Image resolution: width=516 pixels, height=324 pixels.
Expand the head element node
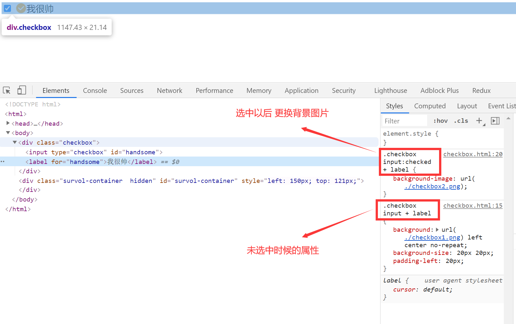click(x=8, y=123)
